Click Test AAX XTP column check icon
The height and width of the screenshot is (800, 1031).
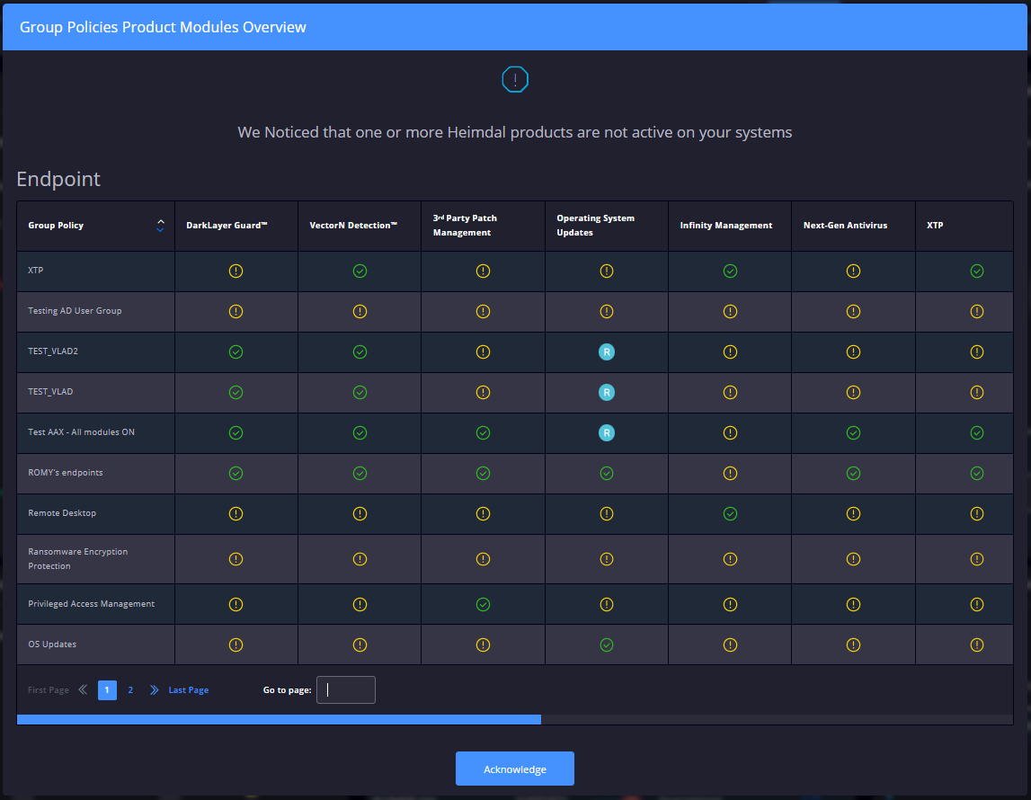point(977,432)
